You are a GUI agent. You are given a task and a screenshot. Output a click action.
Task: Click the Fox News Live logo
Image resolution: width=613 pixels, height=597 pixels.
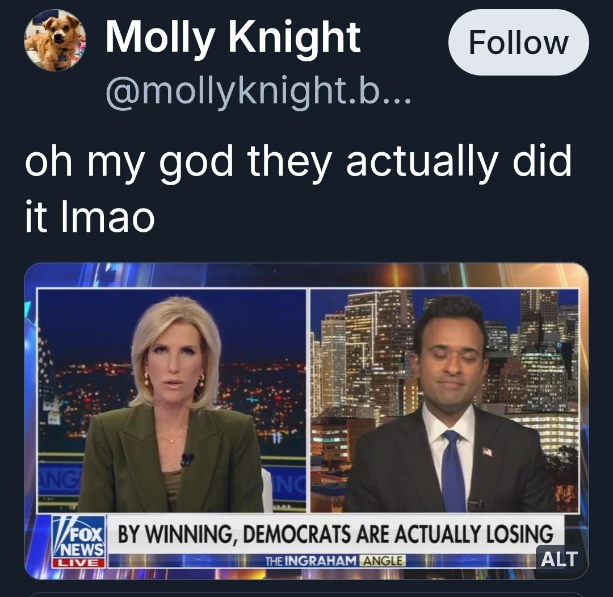79,542
